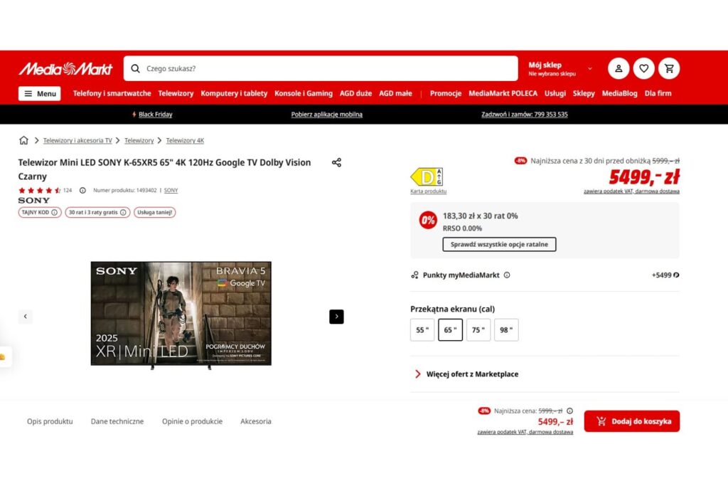Click the search magnifier icon
Image resolution: width=728 pixels, height=486 pixels.
pos(135,68)
